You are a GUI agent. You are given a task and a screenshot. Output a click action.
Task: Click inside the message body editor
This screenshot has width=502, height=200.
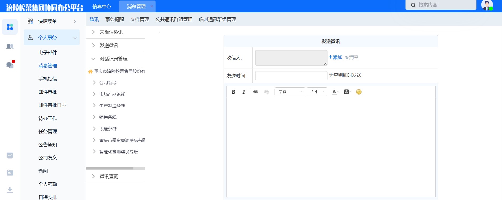pos(331,147)
